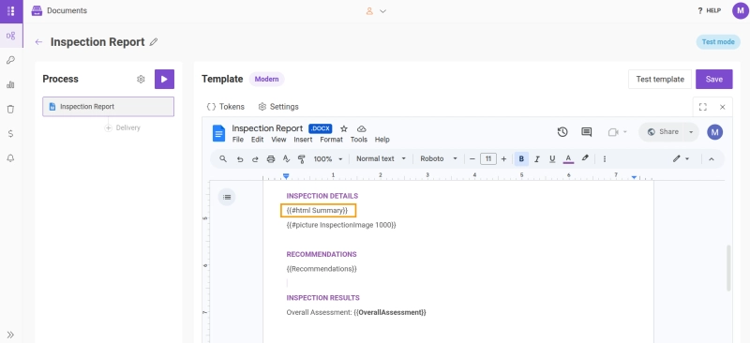The width and height of the screenshot is (750, 343).
Task: Redo the last action
Action: (255, 158)
